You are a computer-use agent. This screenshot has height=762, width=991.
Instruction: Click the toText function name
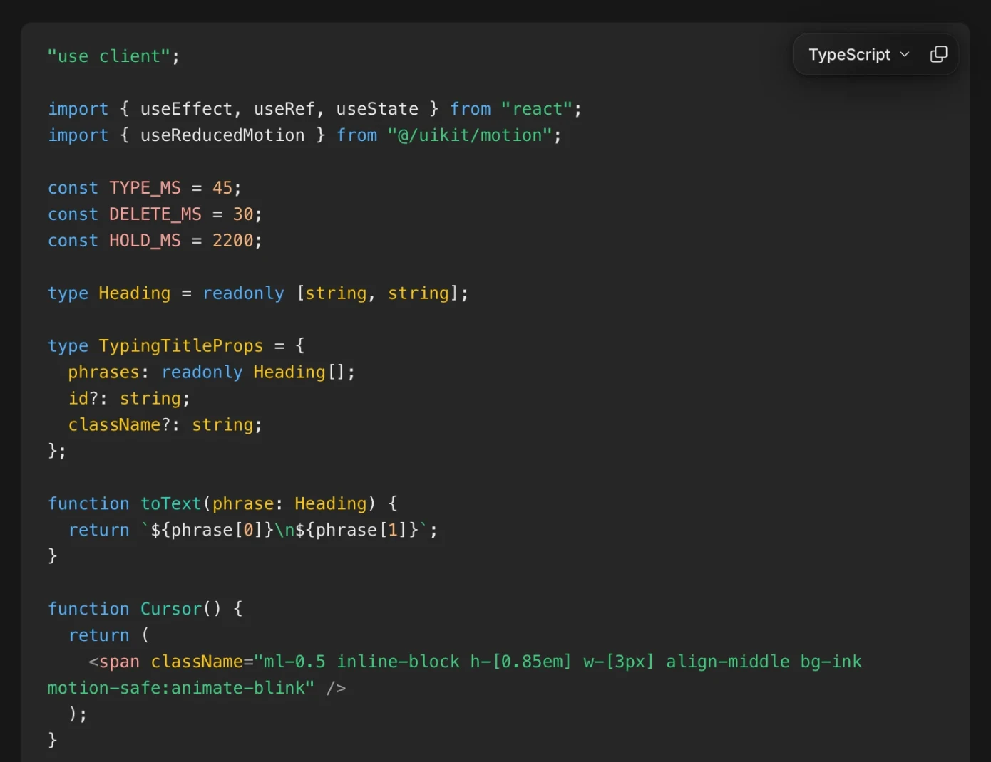coord(171,504)
